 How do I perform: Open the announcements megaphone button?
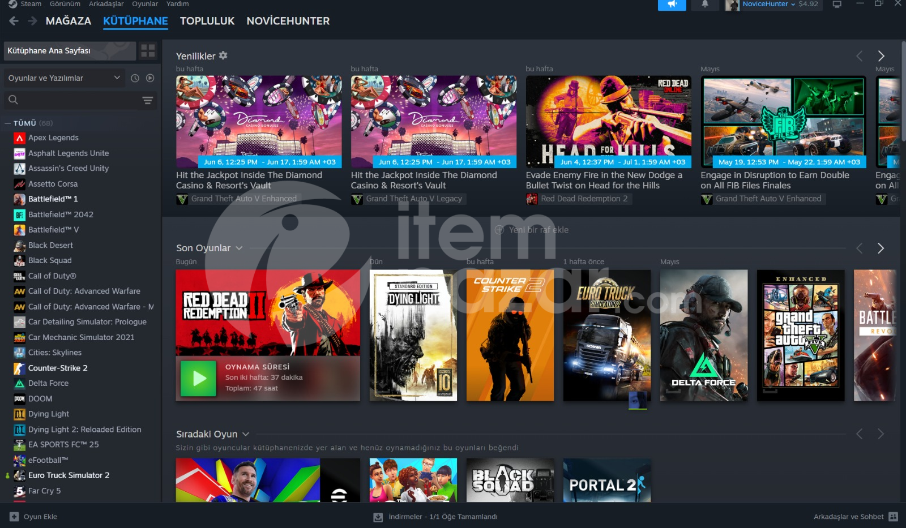pyautogui.click(x=672, y=5)
